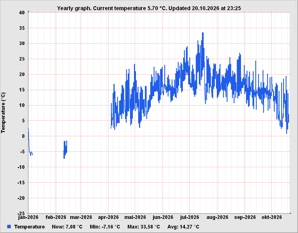Click the 'mar-2026' axis label

tap(81, 217)
